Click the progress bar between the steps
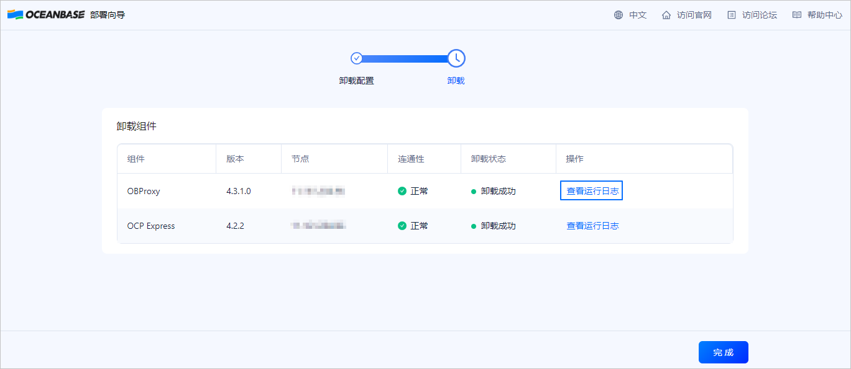Screen dimensions: 851x369 click(x=405, y=58)
